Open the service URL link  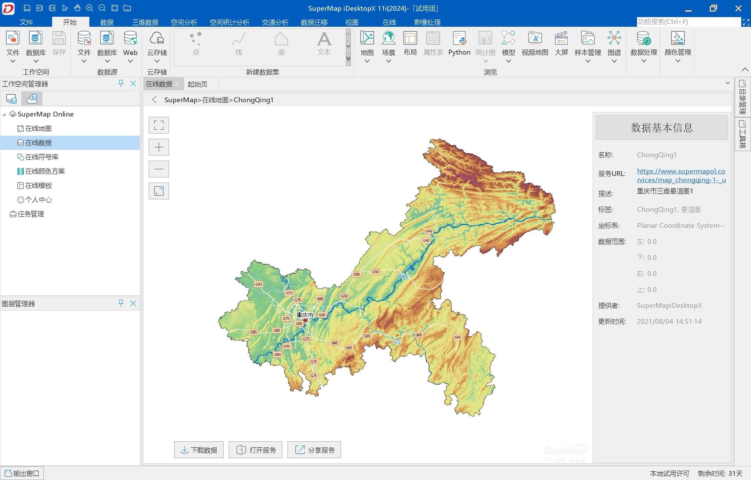point(681,175)
